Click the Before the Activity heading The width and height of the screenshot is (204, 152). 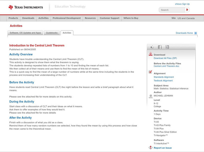coord(22,82)
